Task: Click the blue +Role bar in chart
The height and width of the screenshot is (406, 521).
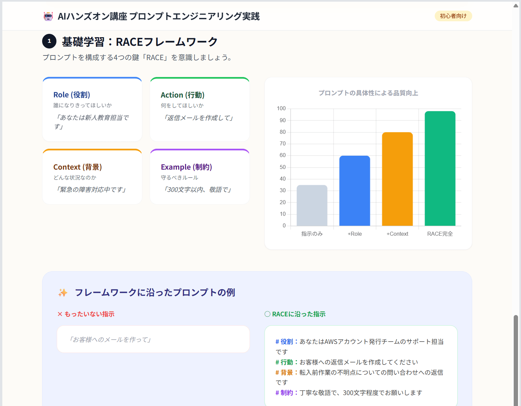Action: [x=354, y=191]
